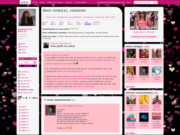Open friend thumbnail with (295) count
This screenshot has width=180, height=135.
(144, 53)
